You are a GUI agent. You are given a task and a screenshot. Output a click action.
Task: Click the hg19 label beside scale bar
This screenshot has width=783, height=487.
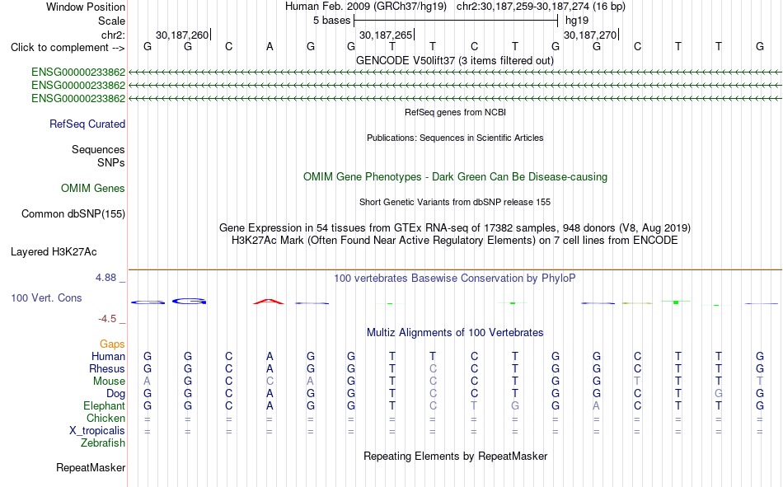click(x=577, y=21)
